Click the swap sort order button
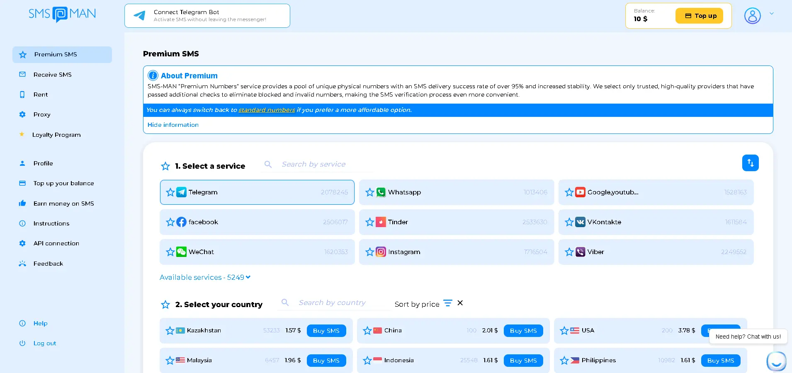This screenshot has width=792, height=373. 751,163
